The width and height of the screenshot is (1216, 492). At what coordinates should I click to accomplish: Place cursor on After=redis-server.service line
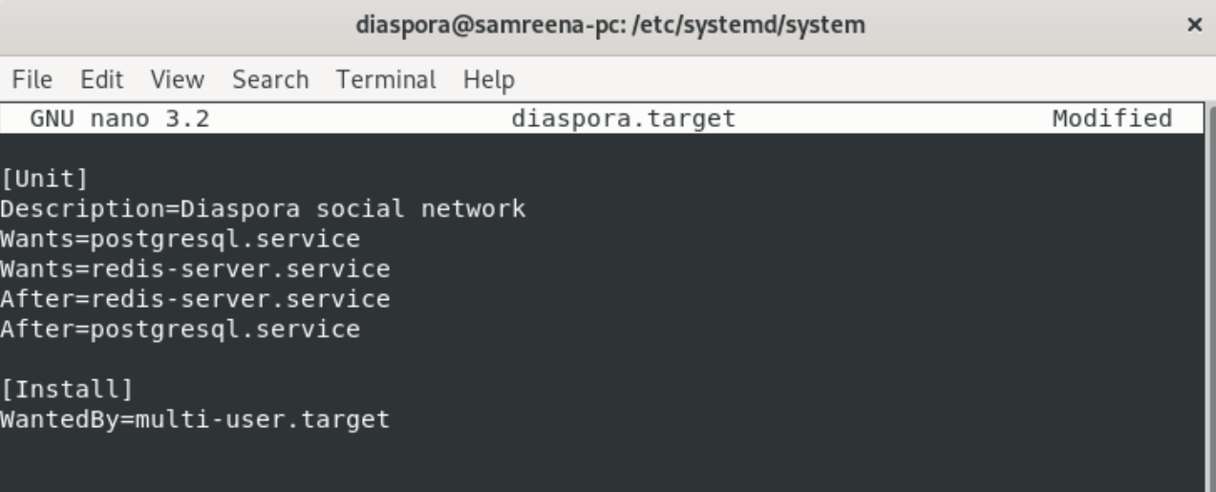(195, 300)
